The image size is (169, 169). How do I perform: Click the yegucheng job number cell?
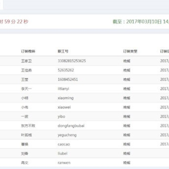point(67,135)
